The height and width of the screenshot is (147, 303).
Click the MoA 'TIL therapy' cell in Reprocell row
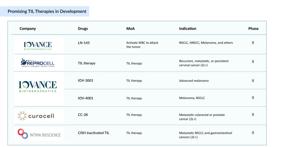tap(134, 63)
